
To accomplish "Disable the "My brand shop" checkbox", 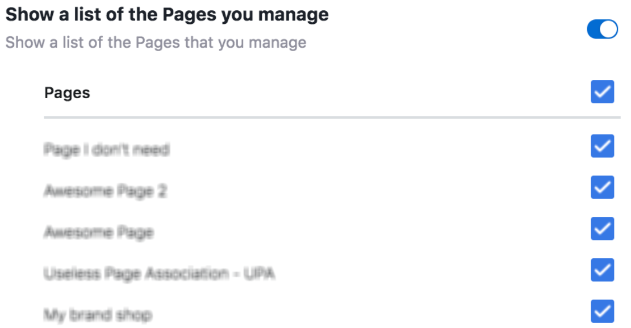I will click(x=602, y=312).
